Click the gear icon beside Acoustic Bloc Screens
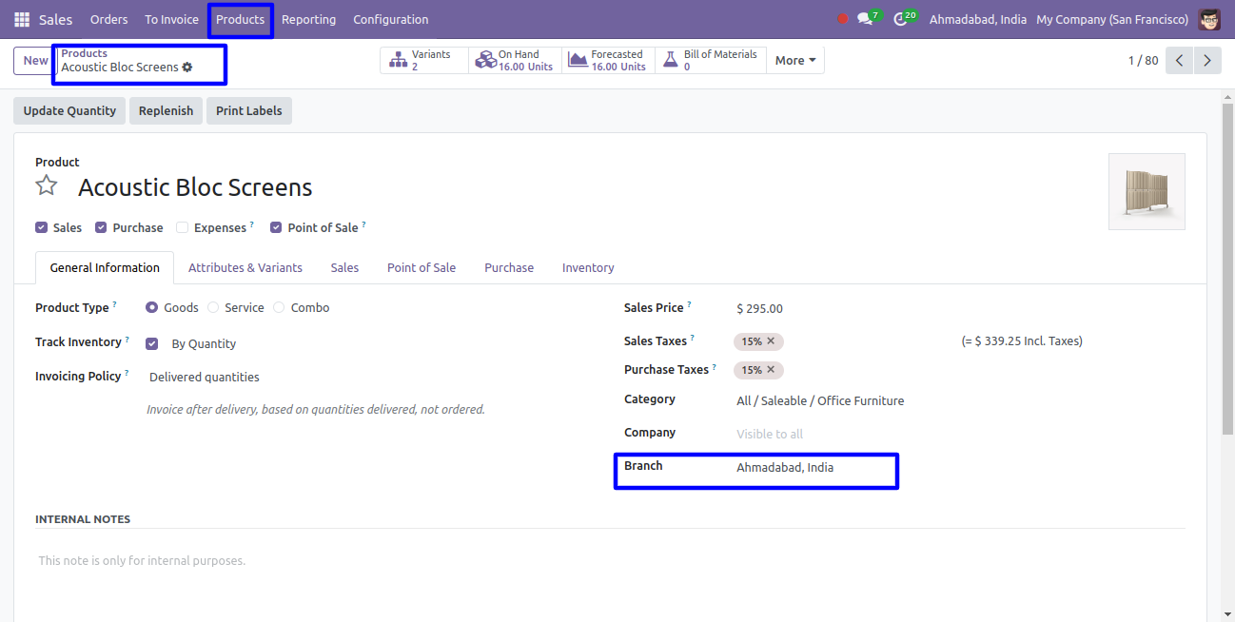 pyautogui.click(x=187, y=68)
